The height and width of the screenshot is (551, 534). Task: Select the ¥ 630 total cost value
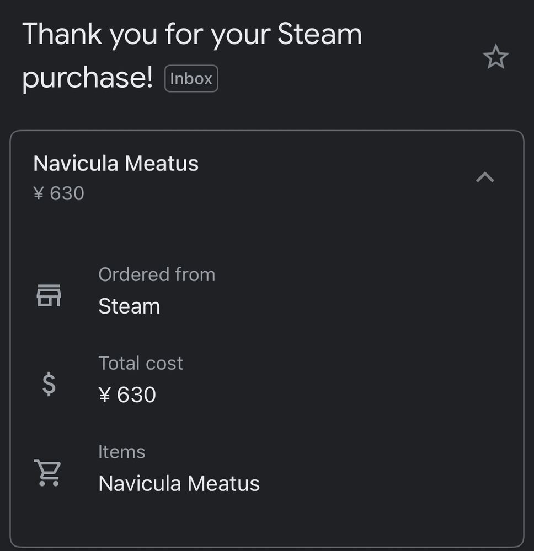[x=127, y=395]
